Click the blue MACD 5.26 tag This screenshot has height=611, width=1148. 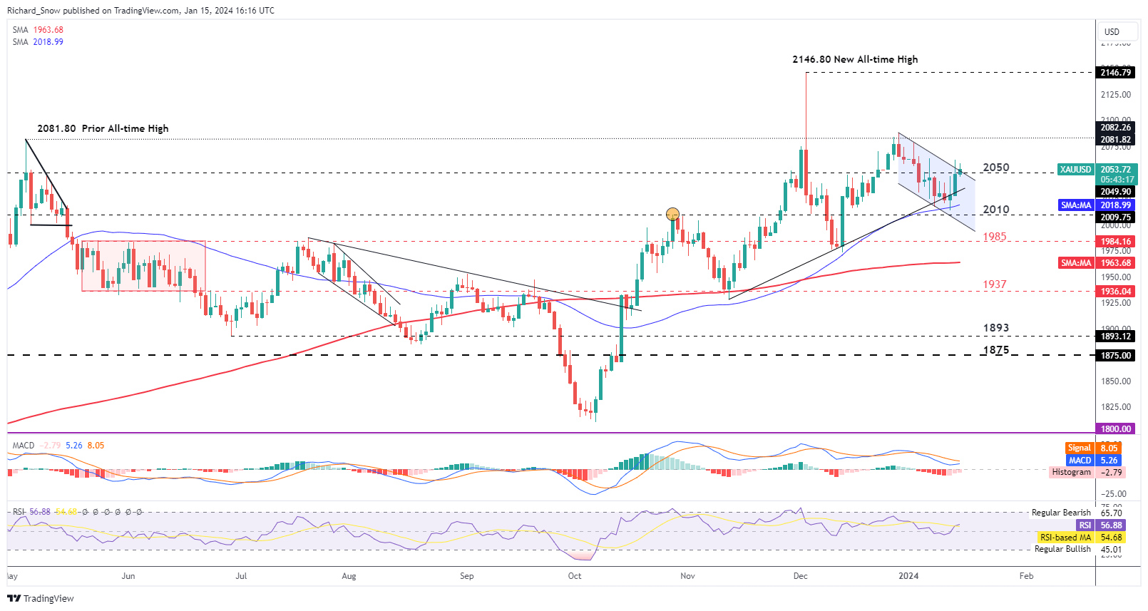[1094, 461]
